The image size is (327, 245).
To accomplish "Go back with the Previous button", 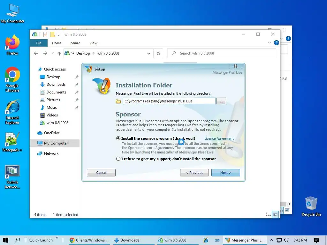I will [x=194, y=173].
